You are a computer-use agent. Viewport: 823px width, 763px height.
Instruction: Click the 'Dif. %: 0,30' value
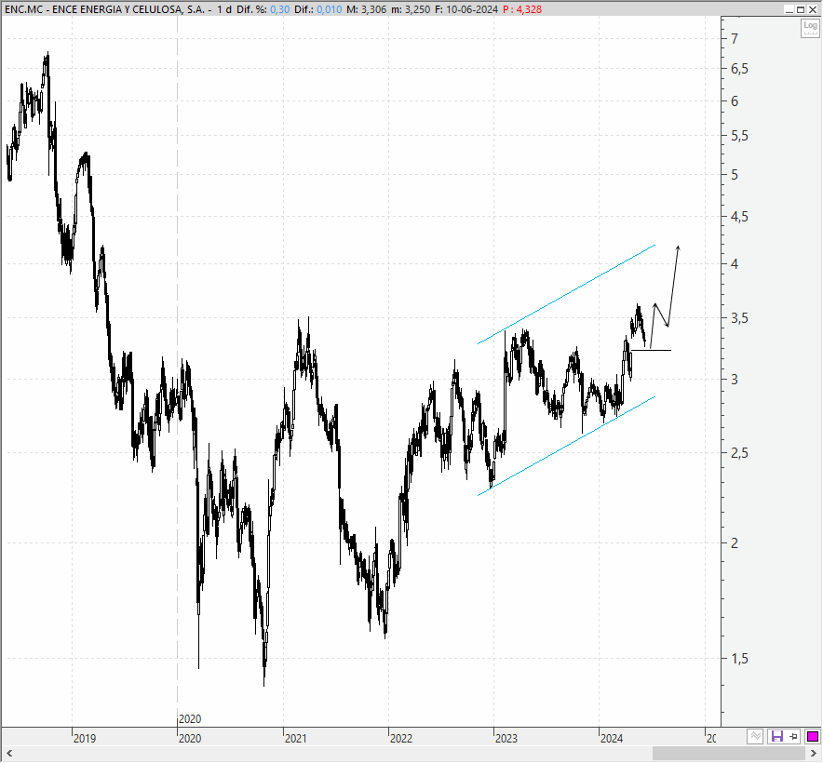263,9
